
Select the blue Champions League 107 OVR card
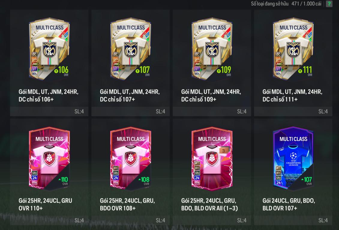(293, 159)
